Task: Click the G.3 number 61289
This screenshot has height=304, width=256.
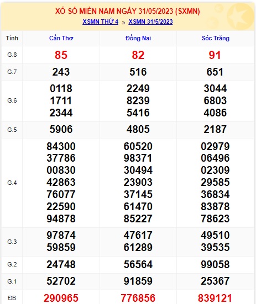Action: coord(138,247)
